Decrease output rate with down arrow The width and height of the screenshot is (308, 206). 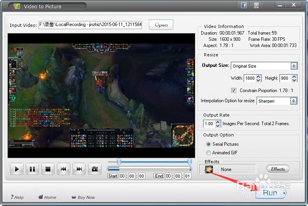[218, 126]
